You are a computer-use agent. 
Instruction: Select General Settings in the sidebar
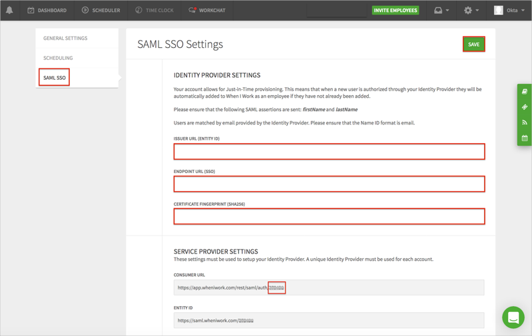pos(65,39)
